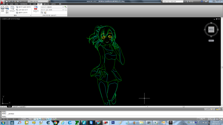
Task: Click the large 플롯 (Plot) printer icon
Action: pos(3,8)
